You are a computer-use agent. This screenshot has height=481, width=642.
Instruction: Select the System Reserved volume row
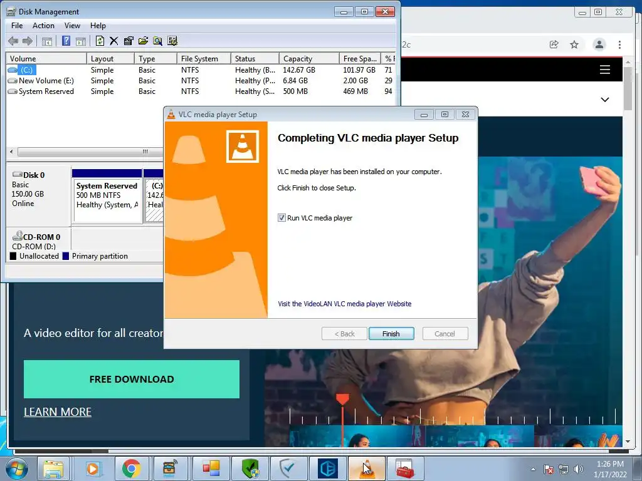click(x=201, y=91)
